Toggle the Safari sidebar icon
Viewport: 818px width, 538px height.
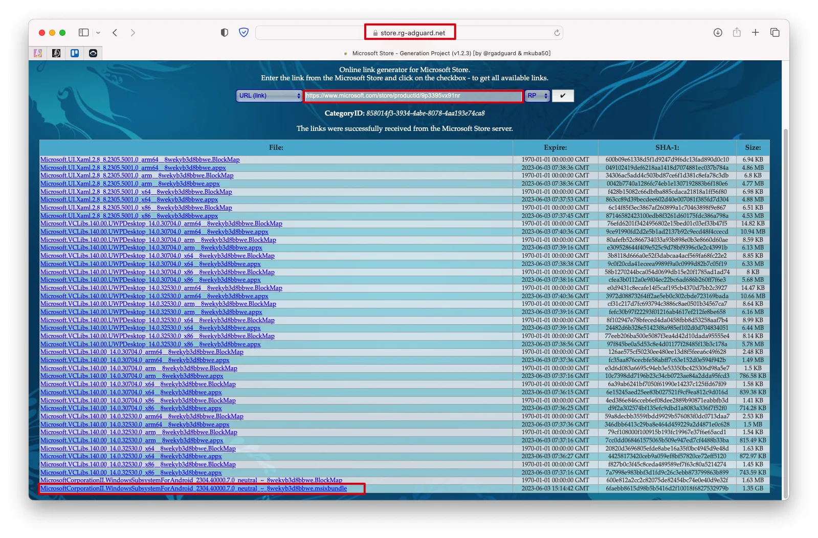83,33
